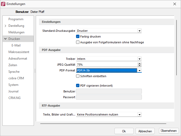Select E-Mail in the settings tree
181x136 pixels.
16,45
